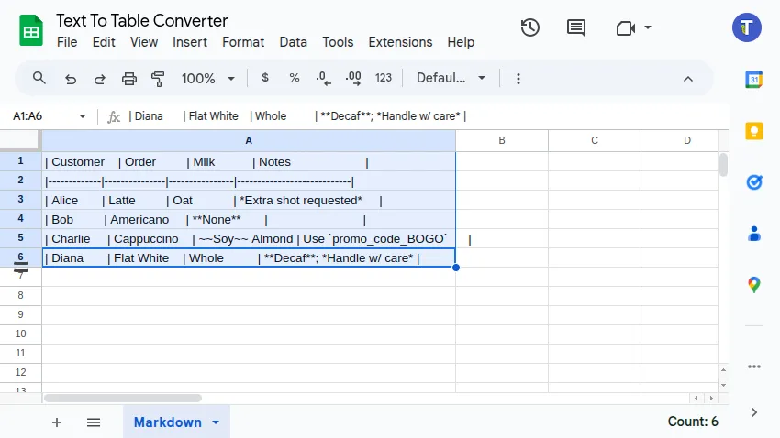
Task: Switch to the Markdown sheet tab
Action: [x=168, y=422]
